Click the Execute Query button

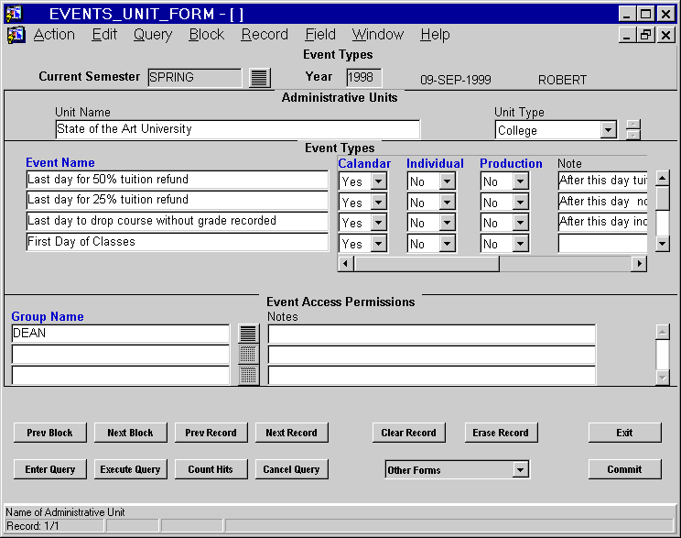(x=130, y=469)
